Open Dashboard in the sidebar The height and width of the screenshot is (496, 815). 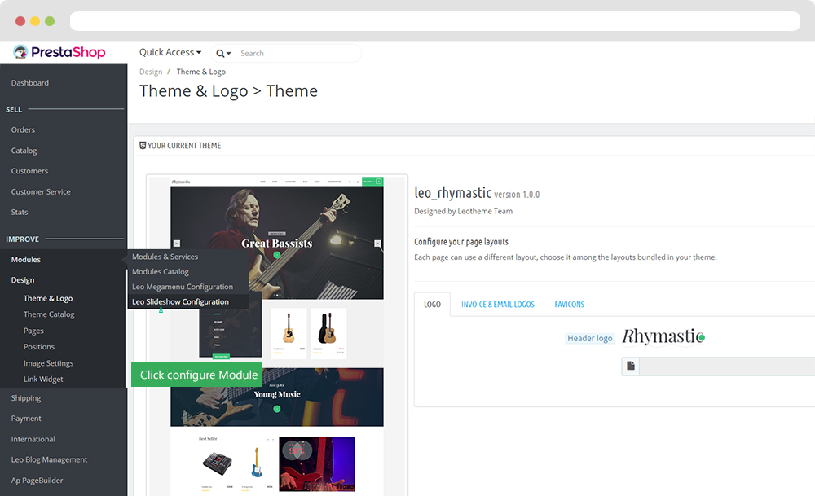coord(30,82)
